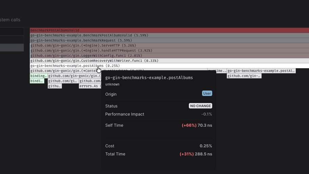Click the 'unknown' text in tooltip
This screenshot has height=174, width=309.
click(112, 84)
